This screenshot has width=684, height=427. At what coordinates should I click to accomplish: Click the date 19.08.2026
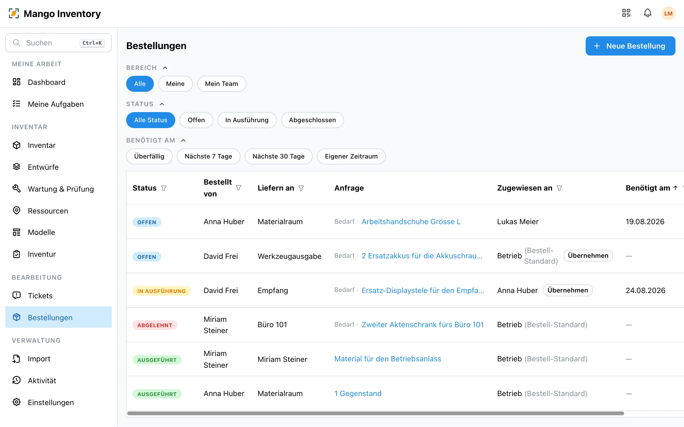tap(645, 222)
